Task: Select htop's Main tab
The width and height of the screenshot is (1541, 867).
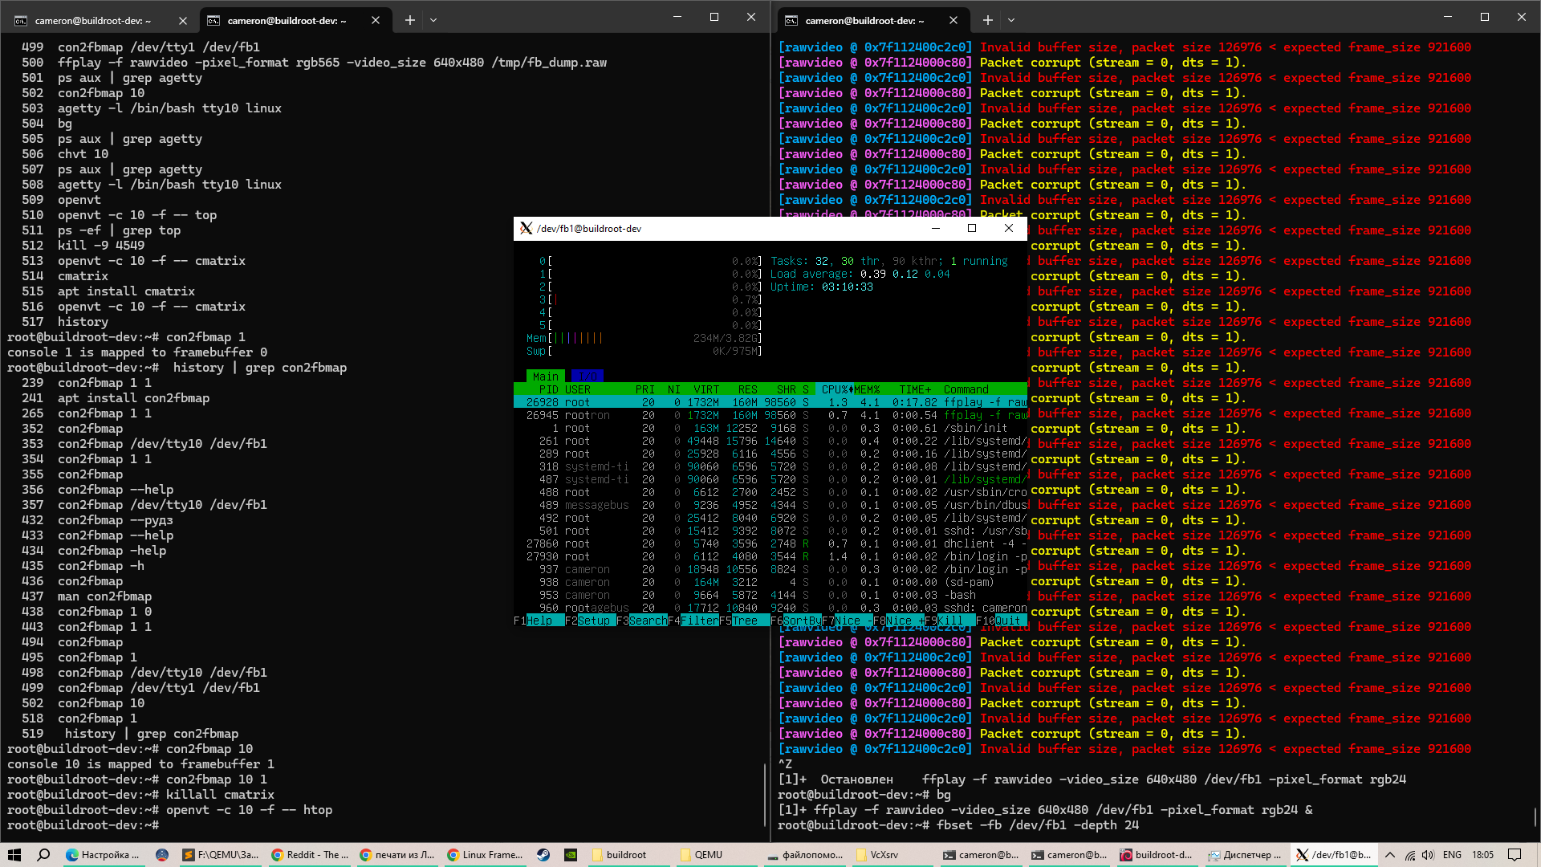Action: (545, 377)
